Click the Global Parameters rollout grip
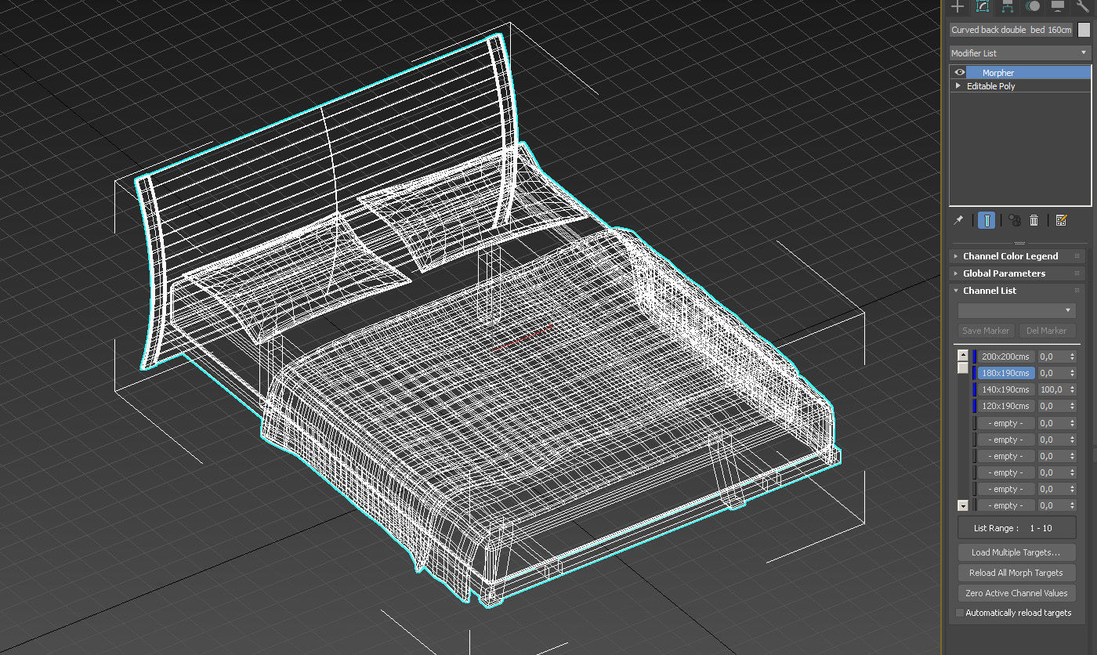 [1077, 273]
